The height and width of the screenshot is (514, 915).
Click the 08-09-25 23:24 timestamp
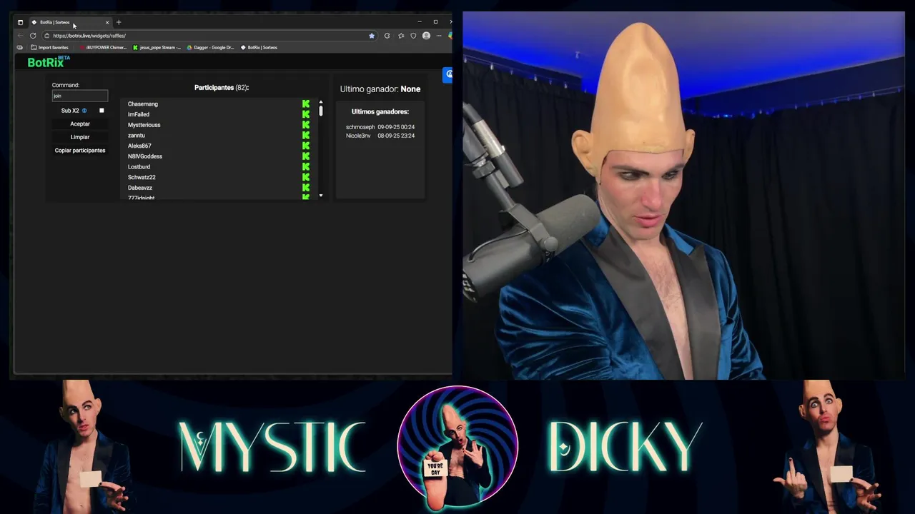(x=396, y=136)
